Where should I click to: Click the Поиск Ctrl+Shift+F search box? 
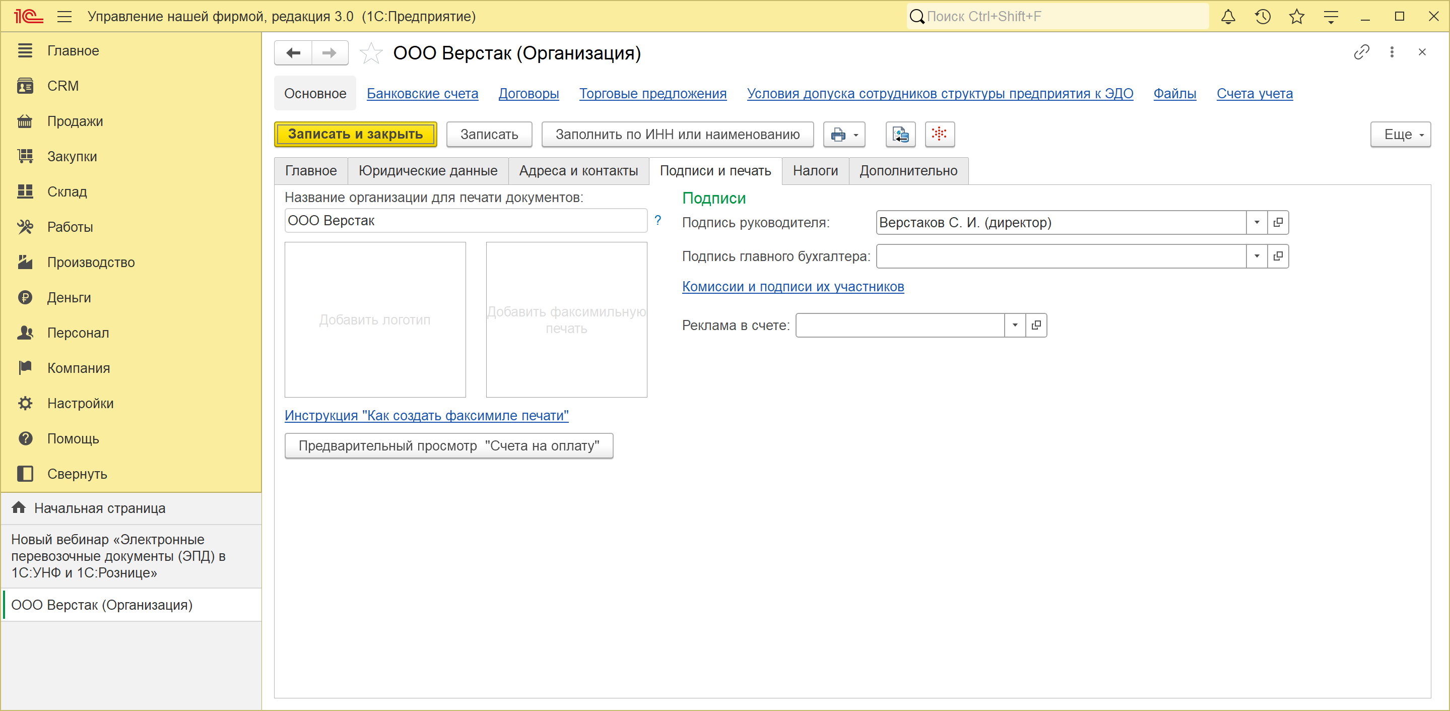[x=1058, y=16]
